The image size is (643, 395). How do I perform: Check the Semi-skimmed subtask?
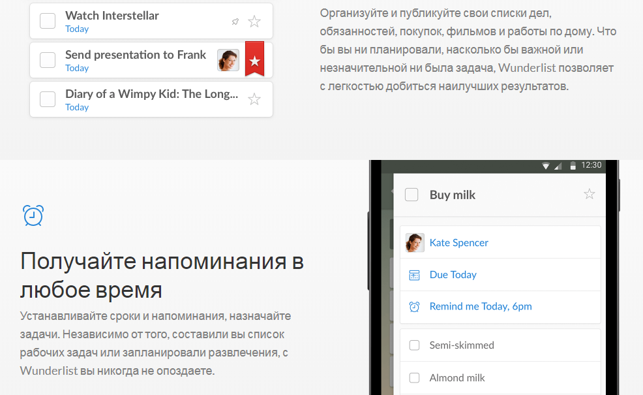(414, 345)
